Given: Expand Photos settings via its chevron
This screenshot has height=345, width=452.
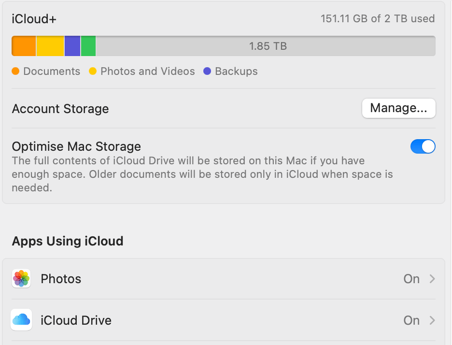Looking at the screenshot, I should (x=432, y=279).
